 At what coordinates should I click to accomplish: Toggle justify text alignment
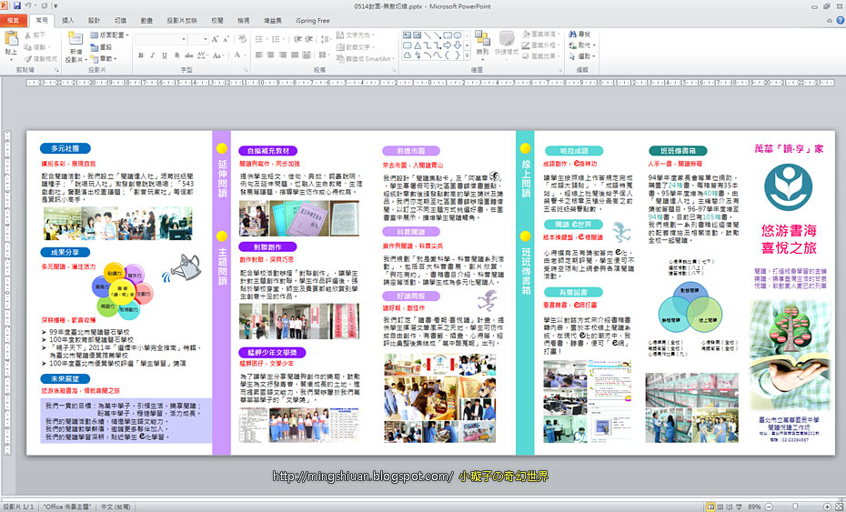point(295,55)
